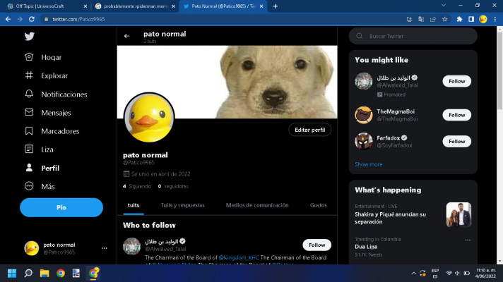Follow TheMagmaBoi account

click(x=456, y=115)
